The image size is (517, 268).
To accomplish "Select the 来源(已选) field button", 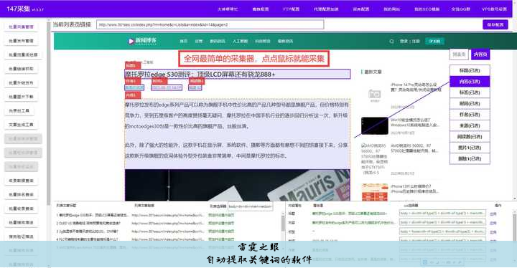I will [x=470, y=125].
